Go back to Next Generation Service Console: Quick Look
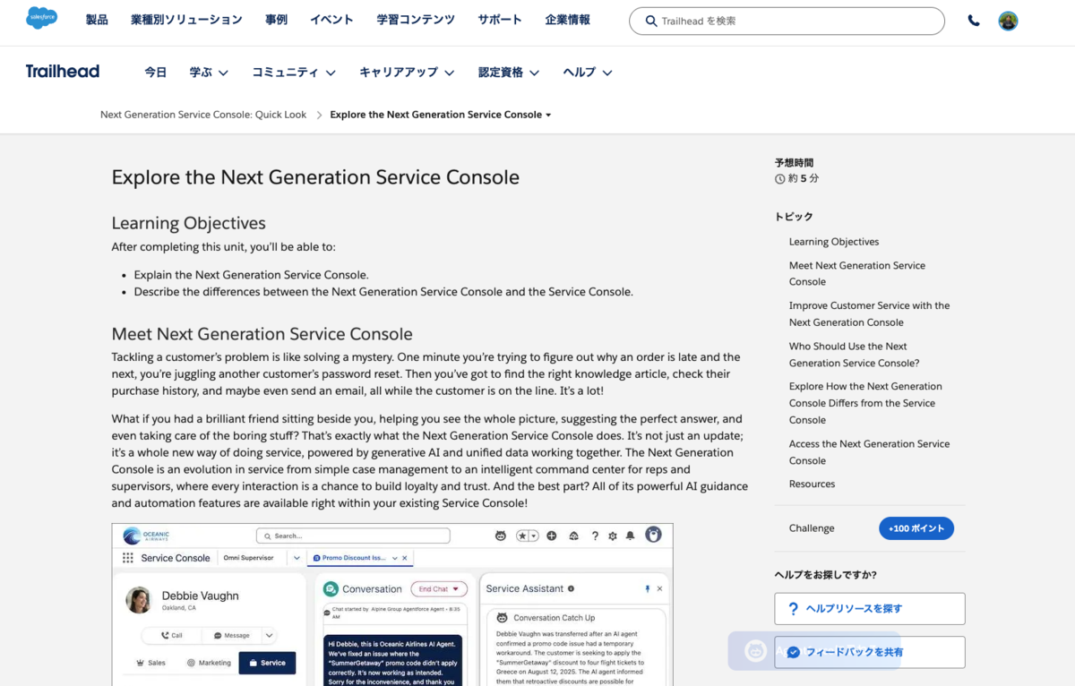Viewport: 1075px width, 686px height. (x=203, y=115)
